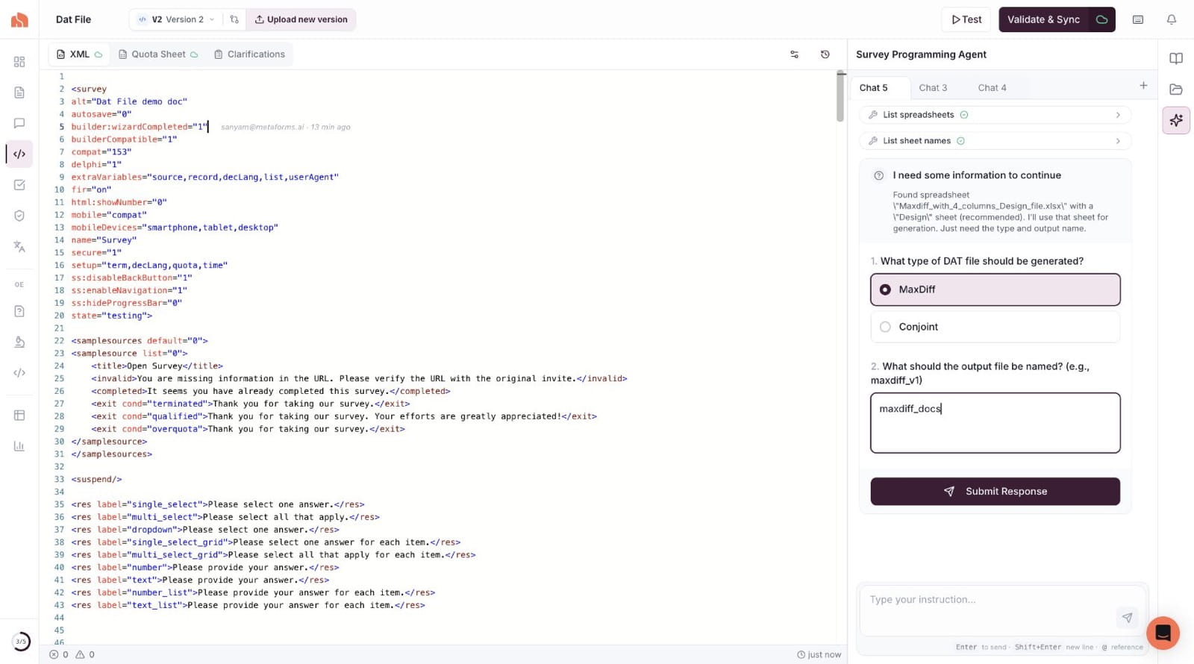Open the book documentation icon
This screenshot has width=1194, height=664.
[x=1176, y=58]
